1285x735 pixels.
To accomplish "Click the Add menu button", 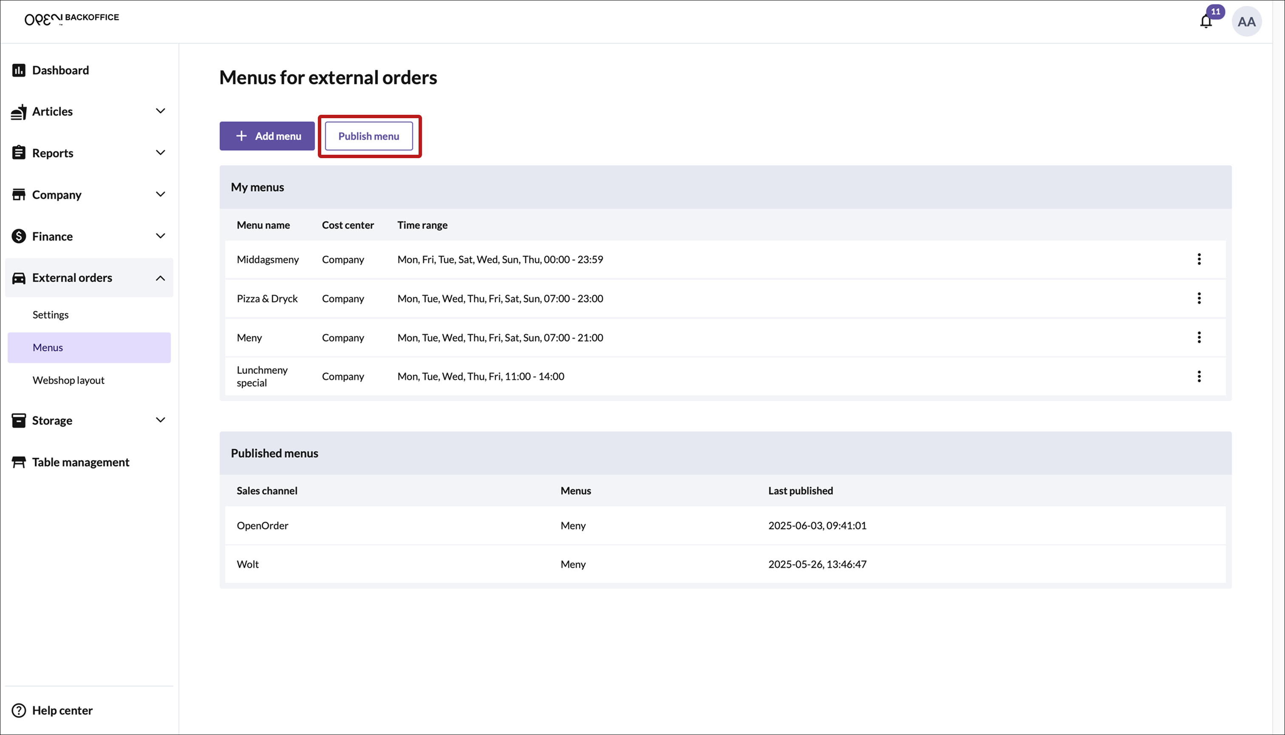I will point(267,136).
